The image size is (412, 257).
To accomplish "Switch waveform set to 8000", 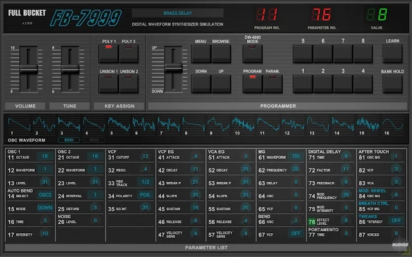I will pos(69,140).
